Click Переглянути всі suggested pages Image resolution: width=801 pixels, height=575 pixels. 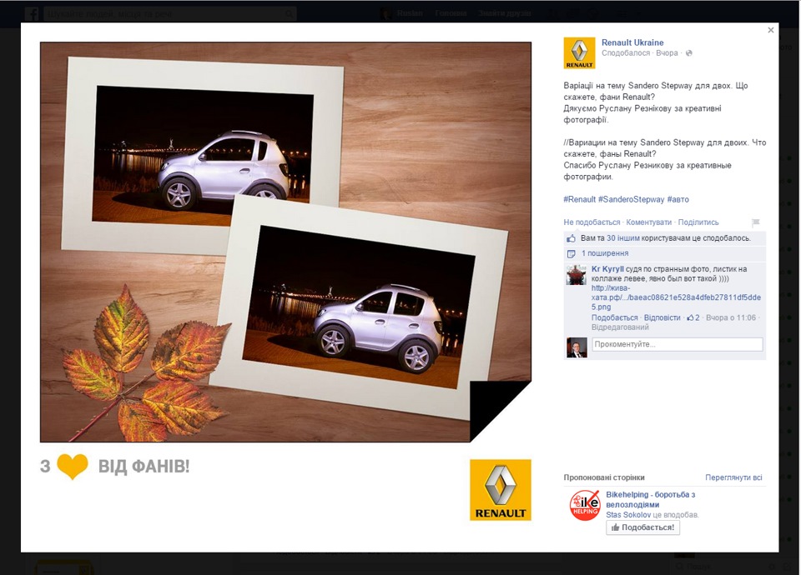(733, 477)
